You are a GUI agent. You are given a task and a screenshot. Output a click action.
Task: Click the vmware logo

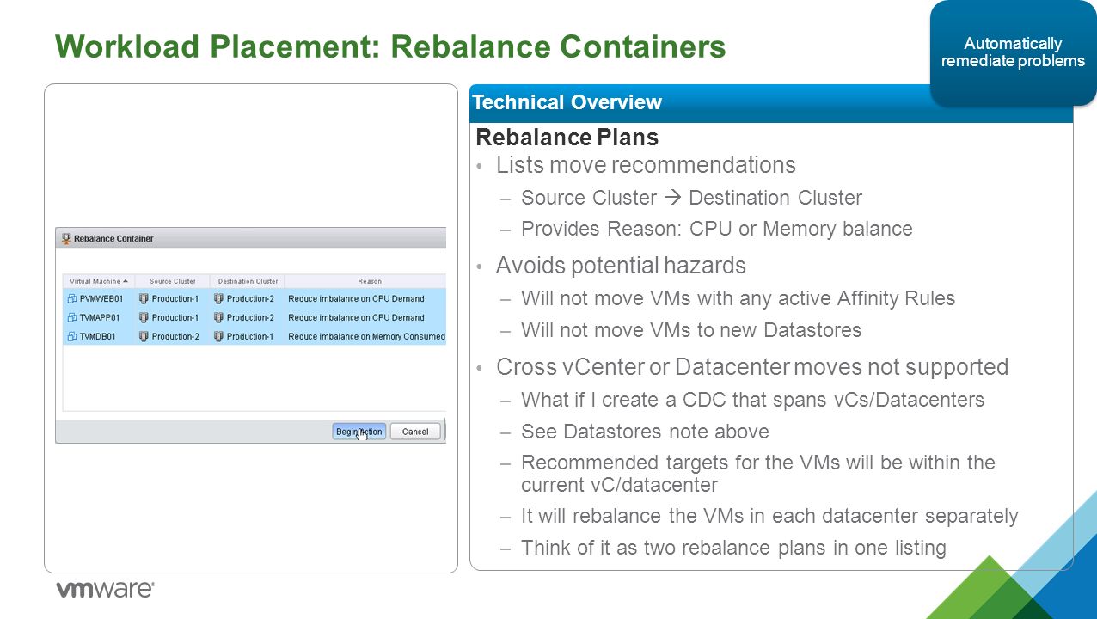(x=105, y=590)
